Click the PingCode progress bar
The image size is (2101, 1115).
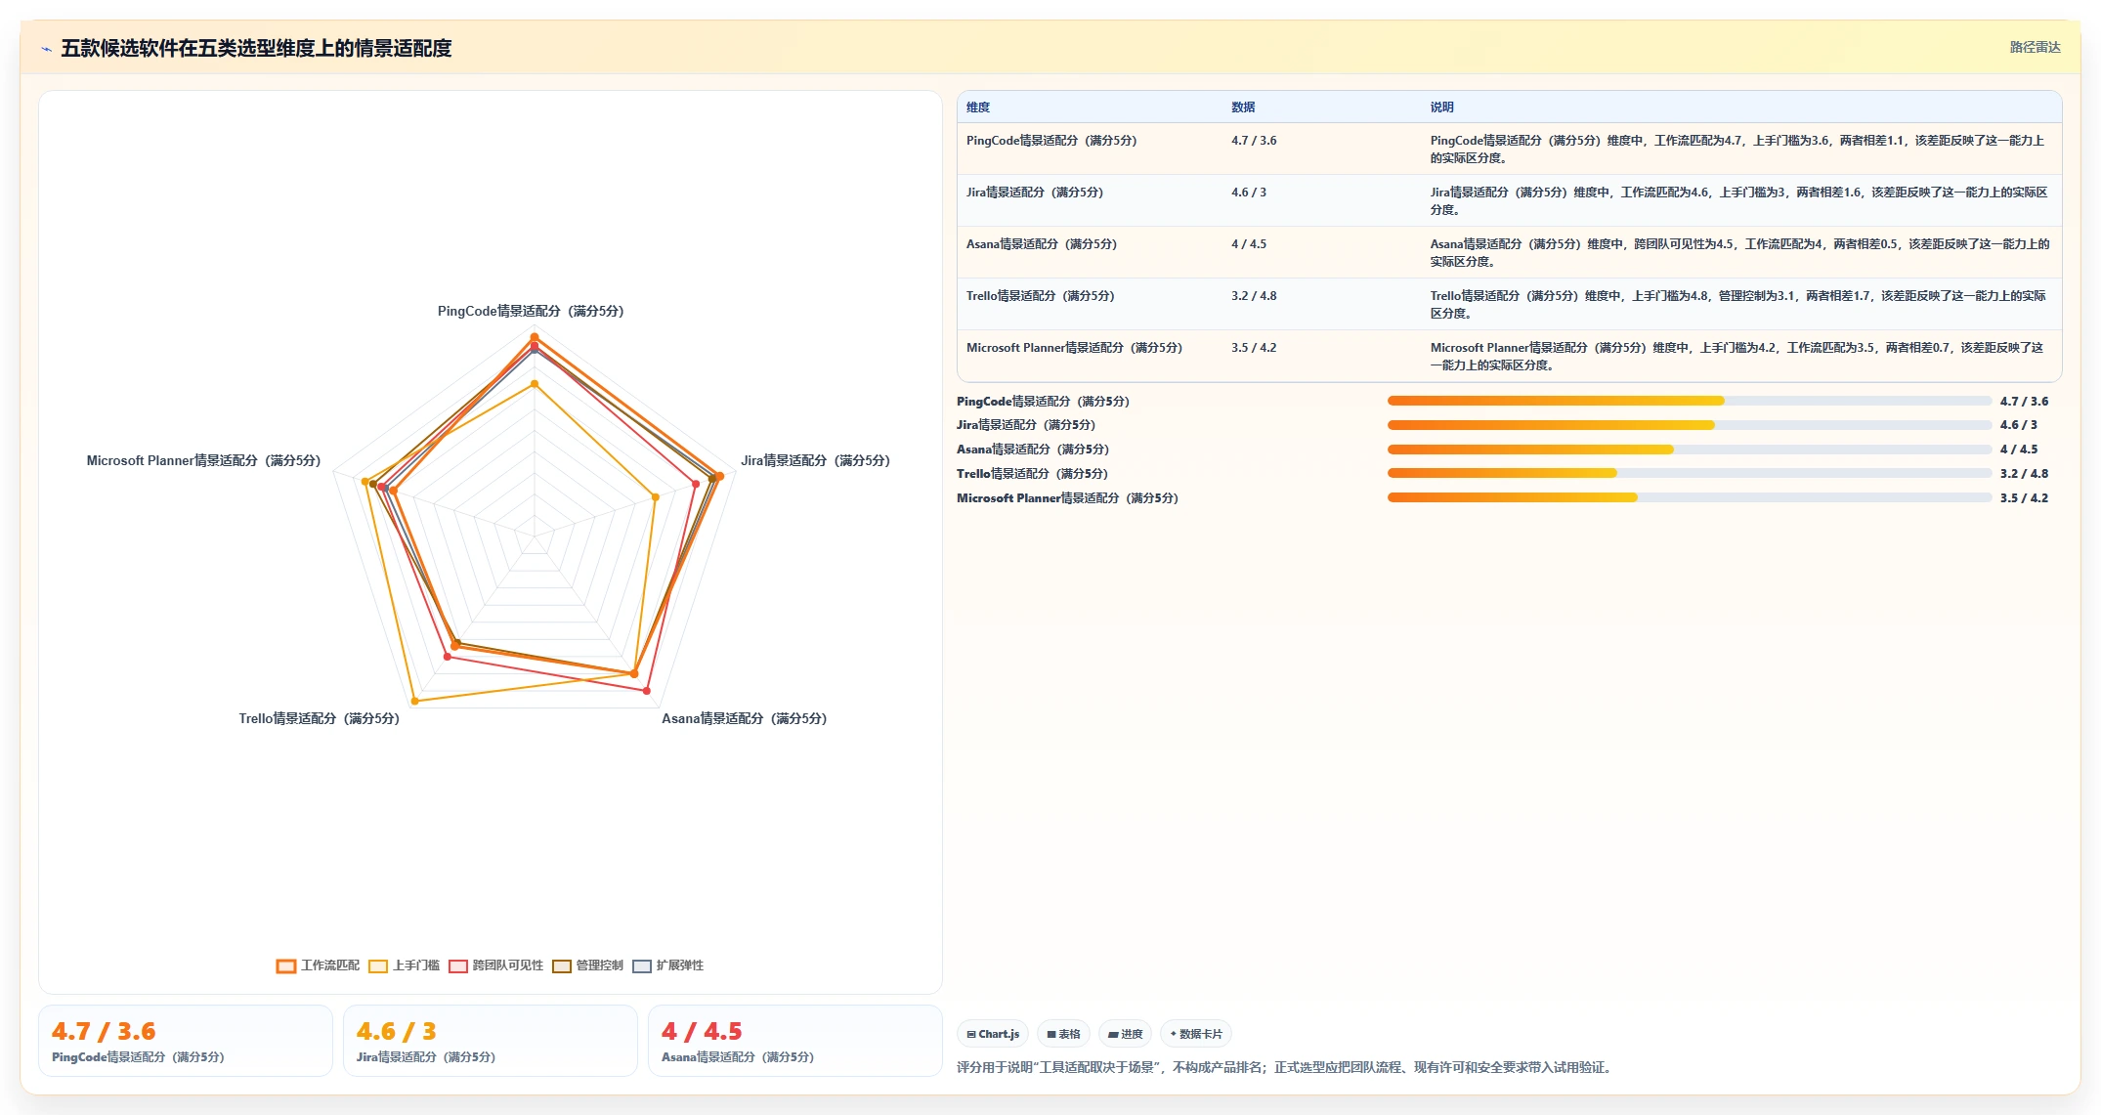[x=1689, y=401]
